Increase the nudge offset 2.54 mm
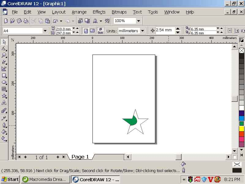Screen dimensions: 245x184 pyautogui.click(x=178, y=29)
